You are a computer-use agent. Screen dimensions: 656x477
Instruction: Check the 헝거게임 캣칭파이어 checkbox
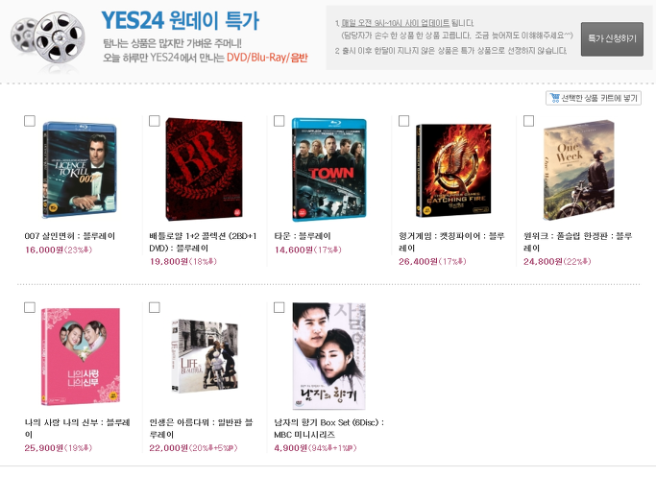tap(403, 121)
